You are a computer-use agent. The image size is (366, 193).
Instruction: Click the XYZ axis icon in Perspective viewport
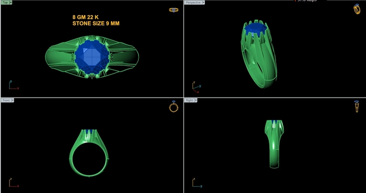[x=197, y=87]
